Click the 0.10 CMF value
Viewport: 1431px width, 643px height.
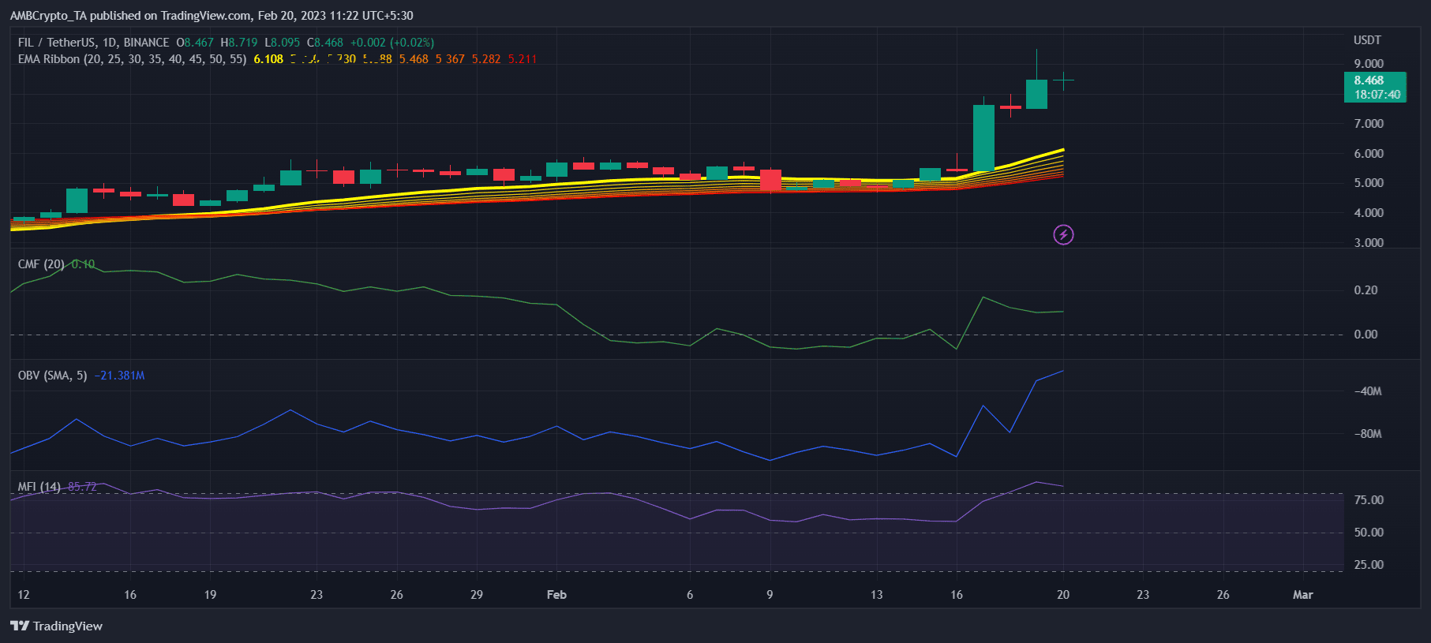click(x=83, y=264)
